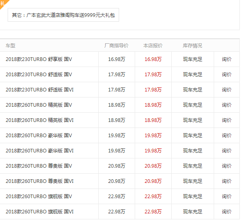
Task: Select red 20.98万 price for 尊贵版 国VI
Action: click(x=153, y=181)
